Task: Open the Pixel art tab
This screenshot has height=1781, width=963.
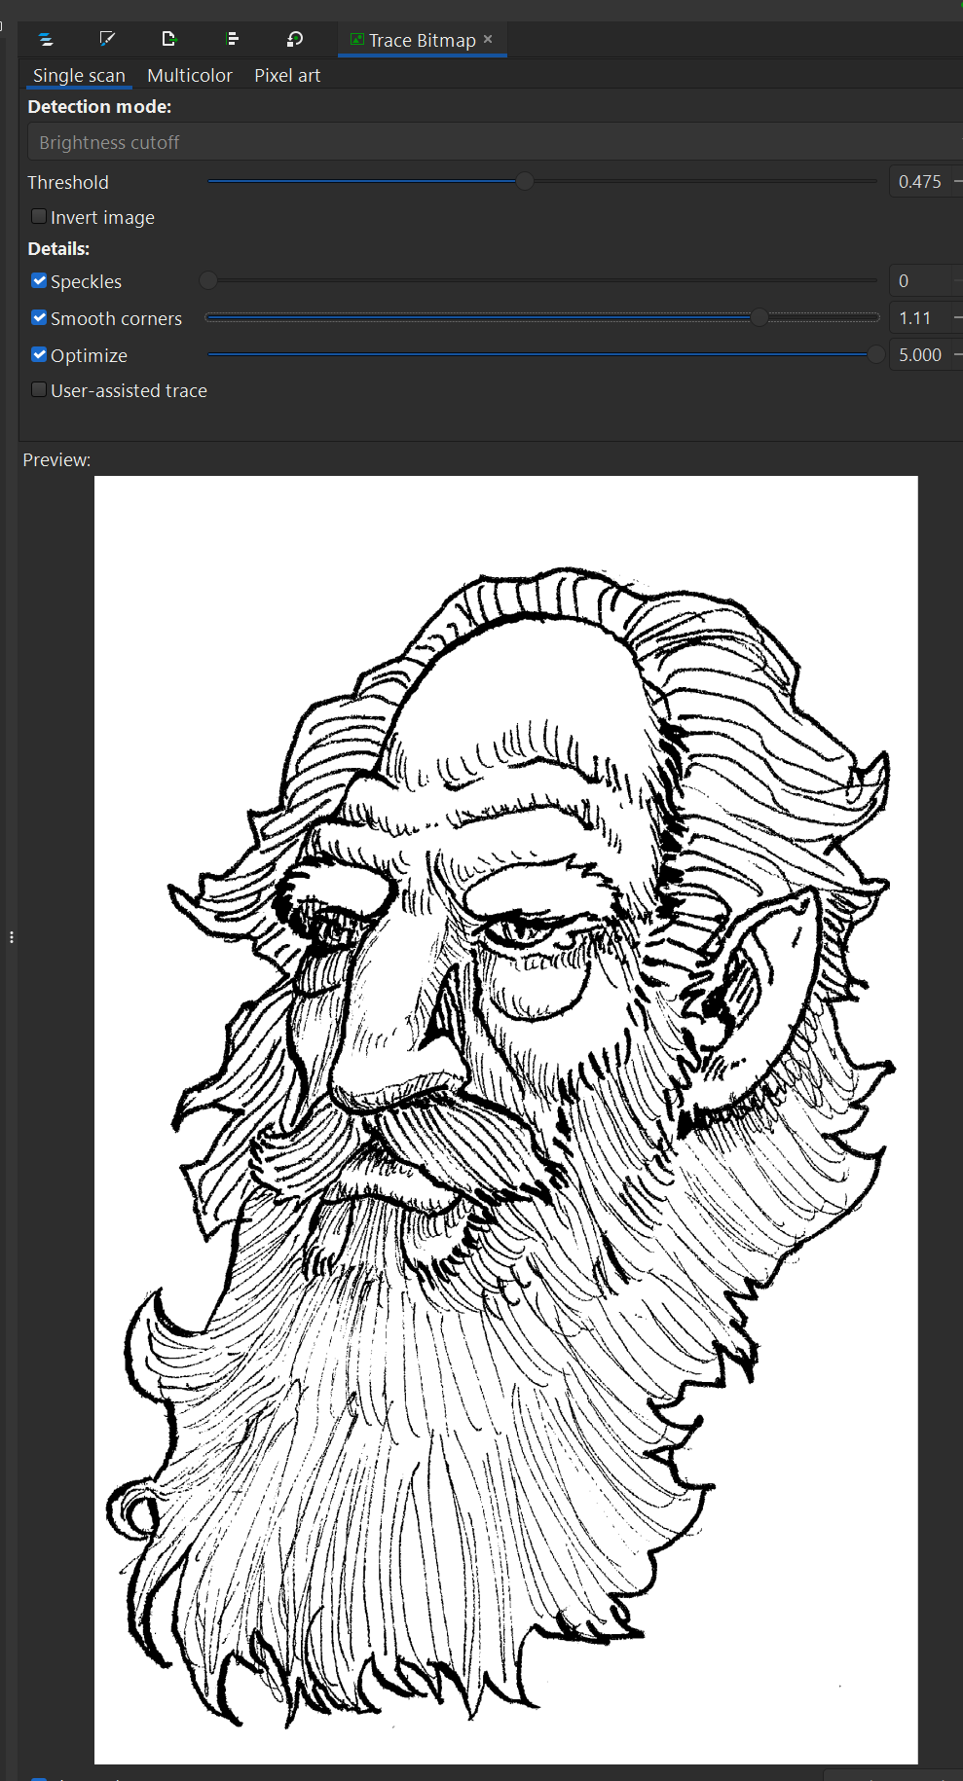Action: (287, 75)
